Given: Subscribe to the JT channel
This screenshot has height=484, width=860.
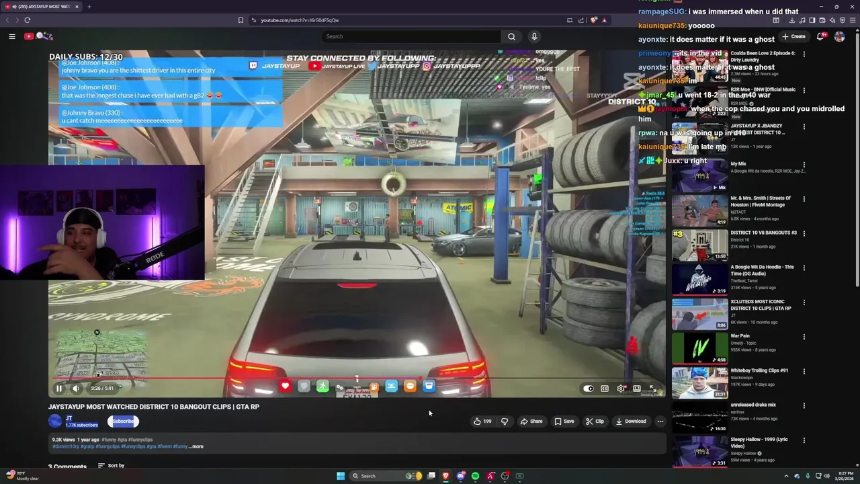Looking at the screenshot, I should [x=123, y=421].
